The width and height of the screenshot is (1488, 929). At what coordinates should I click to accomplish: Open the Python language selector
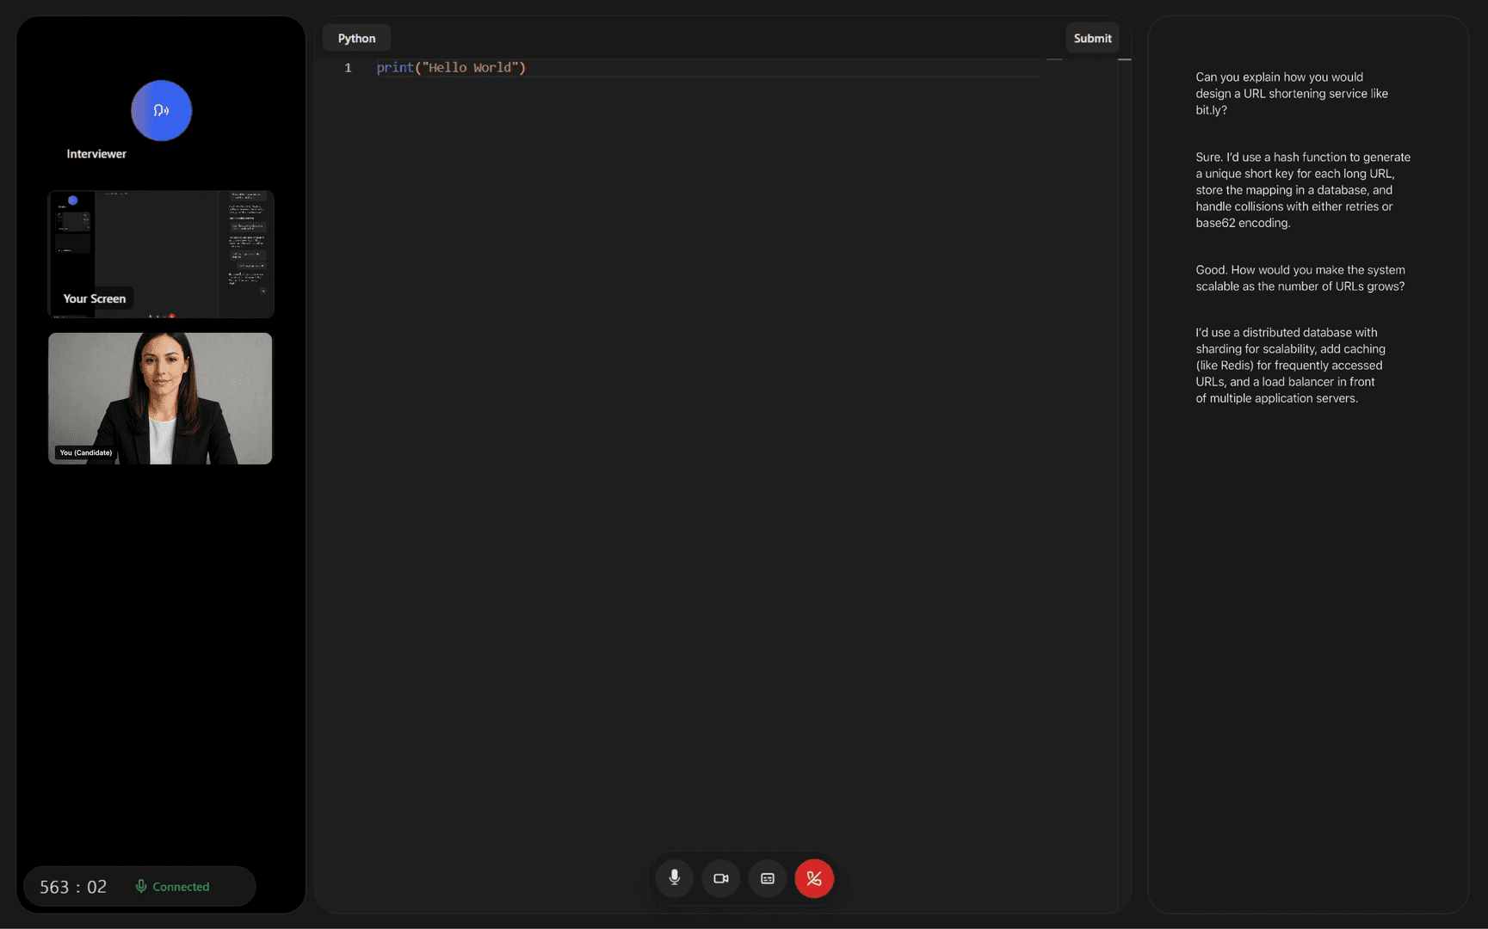point(356,38)
